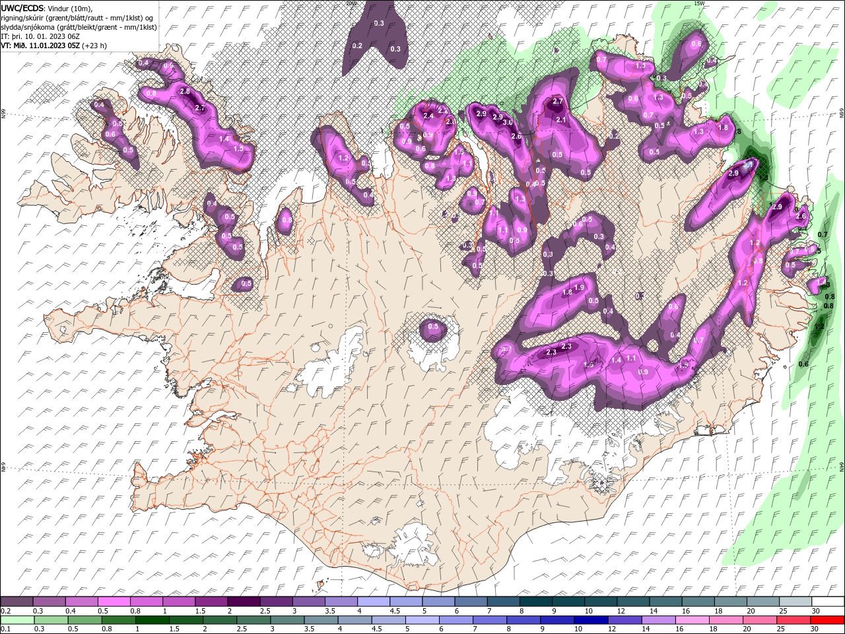Viewport: 845px width, 634px height.
Task: Click the dark teal 8–9 snow legend swatch
Action: pos(535,601)
